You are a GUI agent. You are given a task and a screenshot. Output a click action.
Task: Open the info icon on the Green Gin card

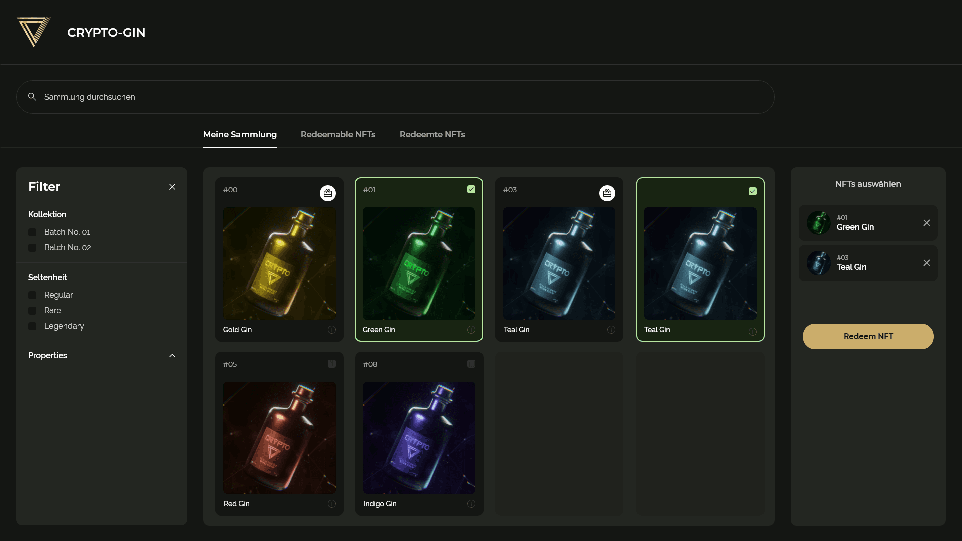tap(471, 330)
